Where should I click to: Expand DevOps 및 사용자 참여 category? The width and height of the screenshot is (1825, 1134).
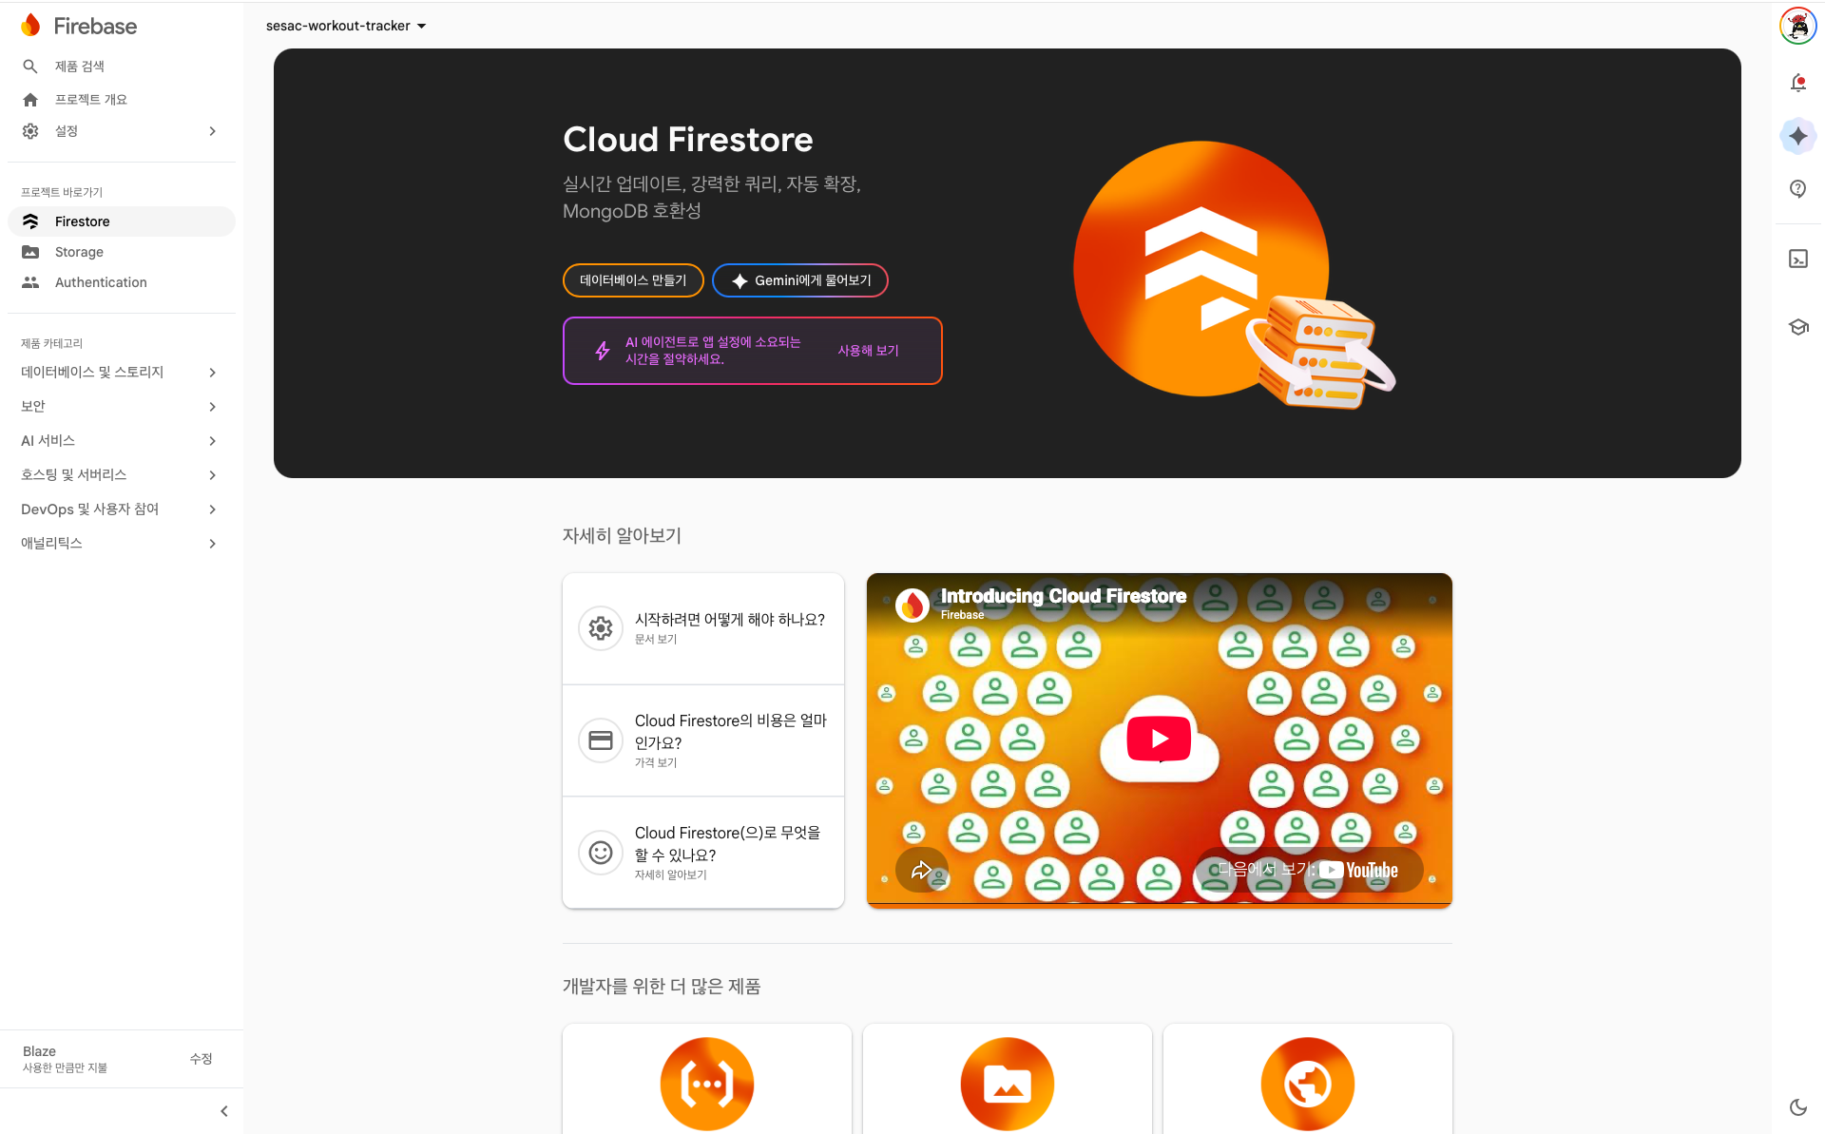[121, 509]
